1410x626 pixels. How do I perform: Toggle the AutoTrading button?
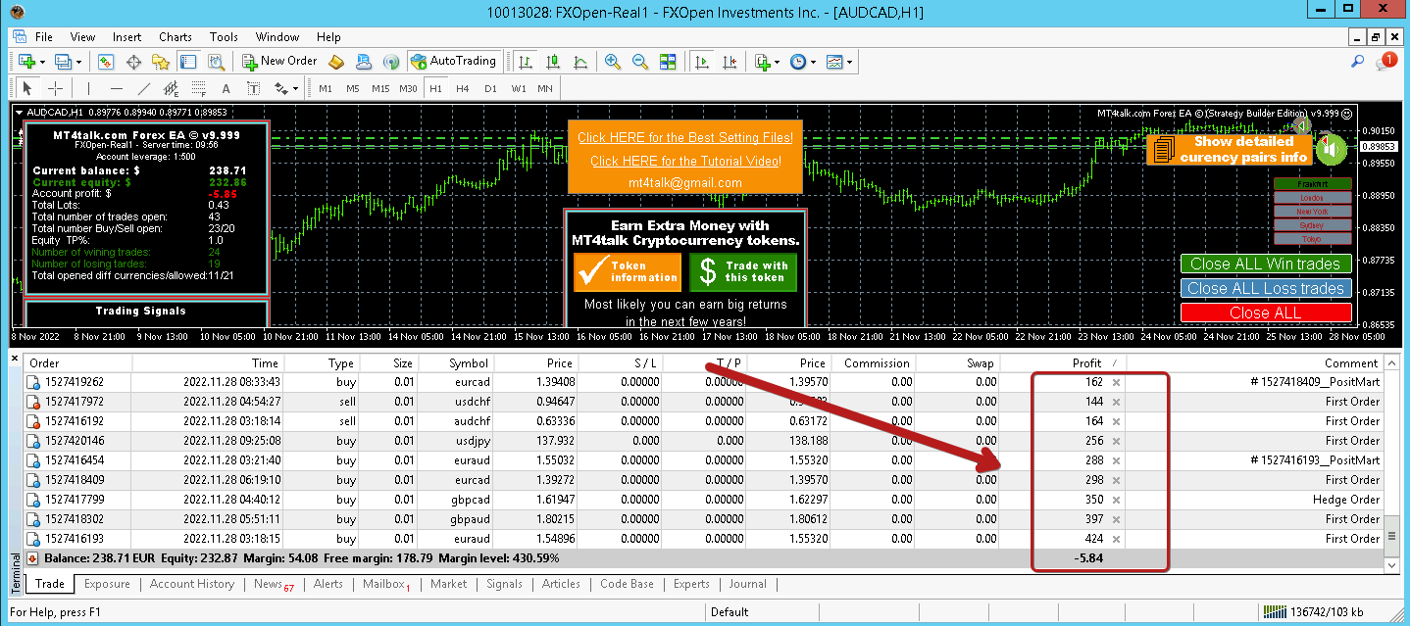(x=454, y=62)
